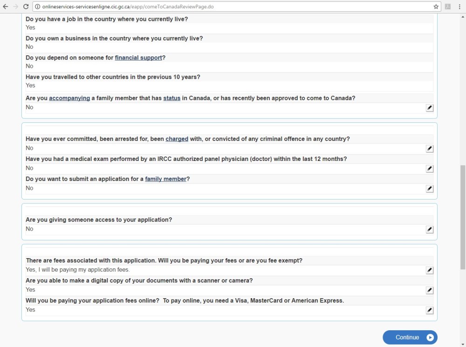Go back to the previous page

tap(6, 7)
